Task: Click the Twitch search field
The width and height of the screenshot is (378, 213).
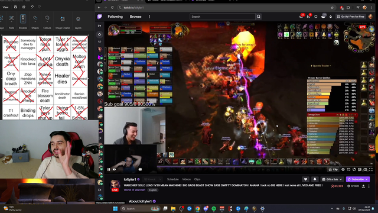Action: (222, 17)
